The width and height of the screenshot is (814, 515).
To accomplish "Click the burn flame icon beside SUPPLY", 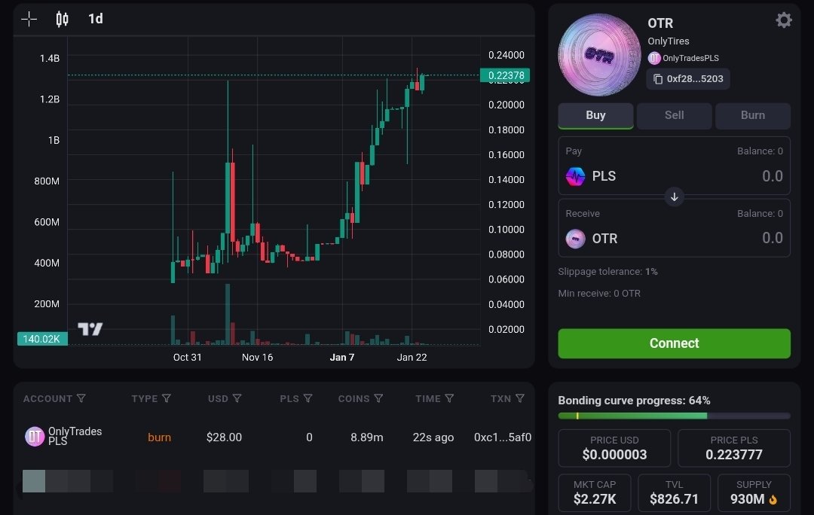I will click(x=773, y=499).
